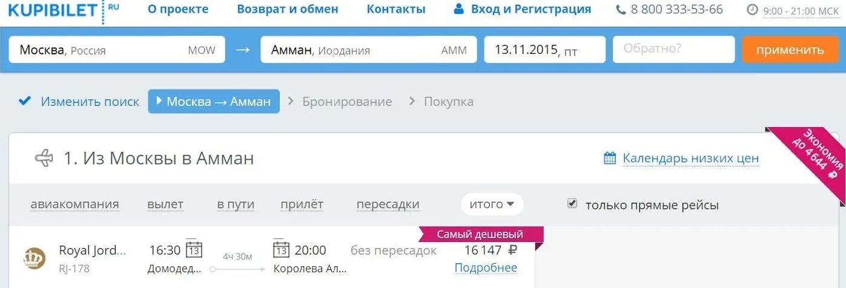
Task: Open the итого sort dropdown
Action: (492, 205)
